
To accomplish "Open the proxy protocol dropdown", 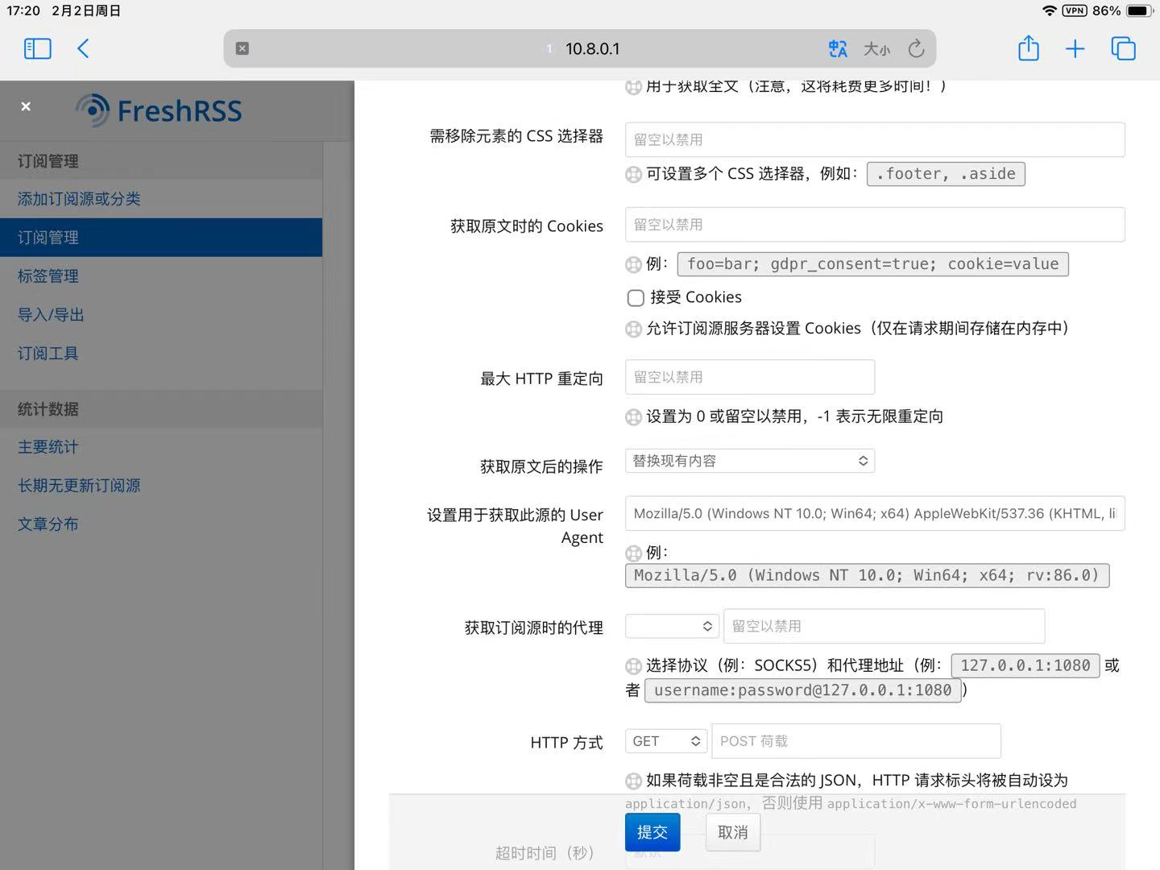I will pyautogui.click(x=671, y=626).
